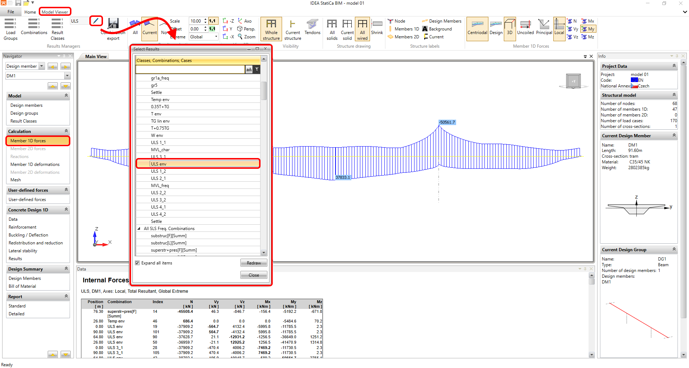The width and height of the screenshot is (689, 368).
Task: Toggle the My moment display
Action: pyautogui.click(x=588, y=29)
